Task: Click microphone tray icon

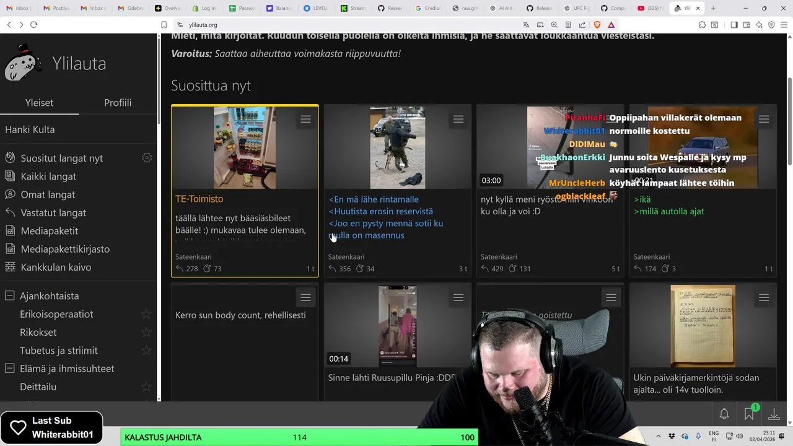Action: click(698, 436)
